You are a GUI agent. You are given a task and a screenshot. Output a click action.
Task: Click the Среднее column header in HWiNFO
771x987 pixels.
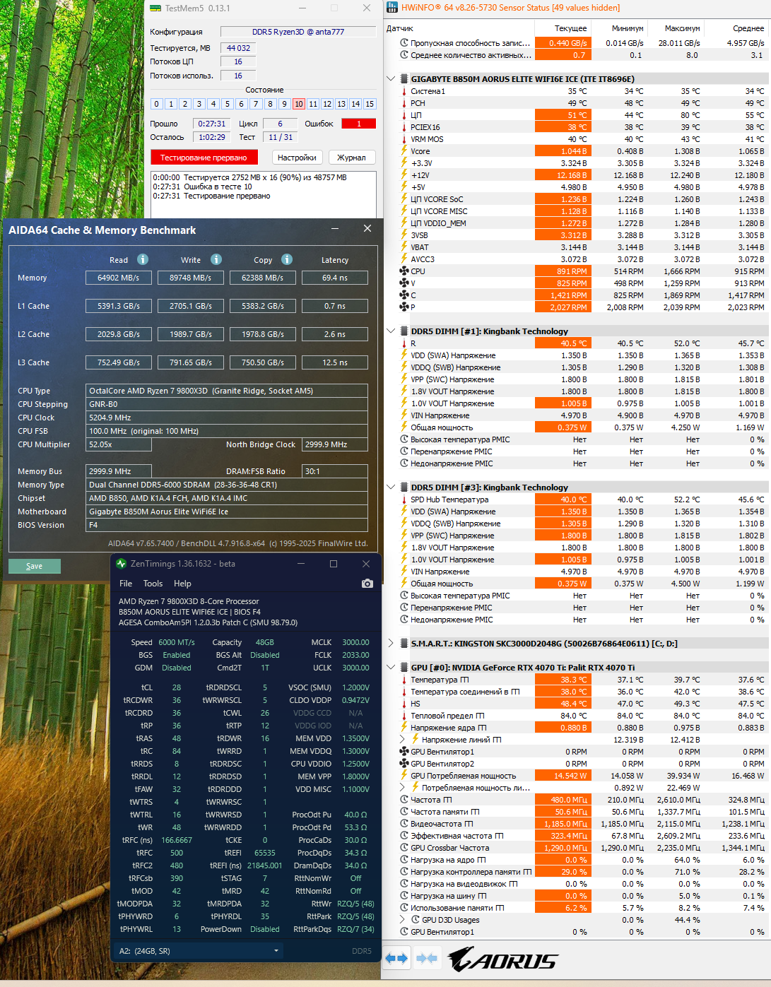pyautogui.click(x=737, y=28)
